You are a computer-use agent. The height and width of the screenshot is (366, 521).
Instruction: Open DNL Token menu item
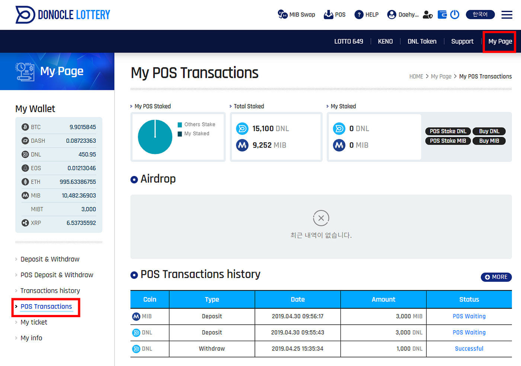pos(422,41)
